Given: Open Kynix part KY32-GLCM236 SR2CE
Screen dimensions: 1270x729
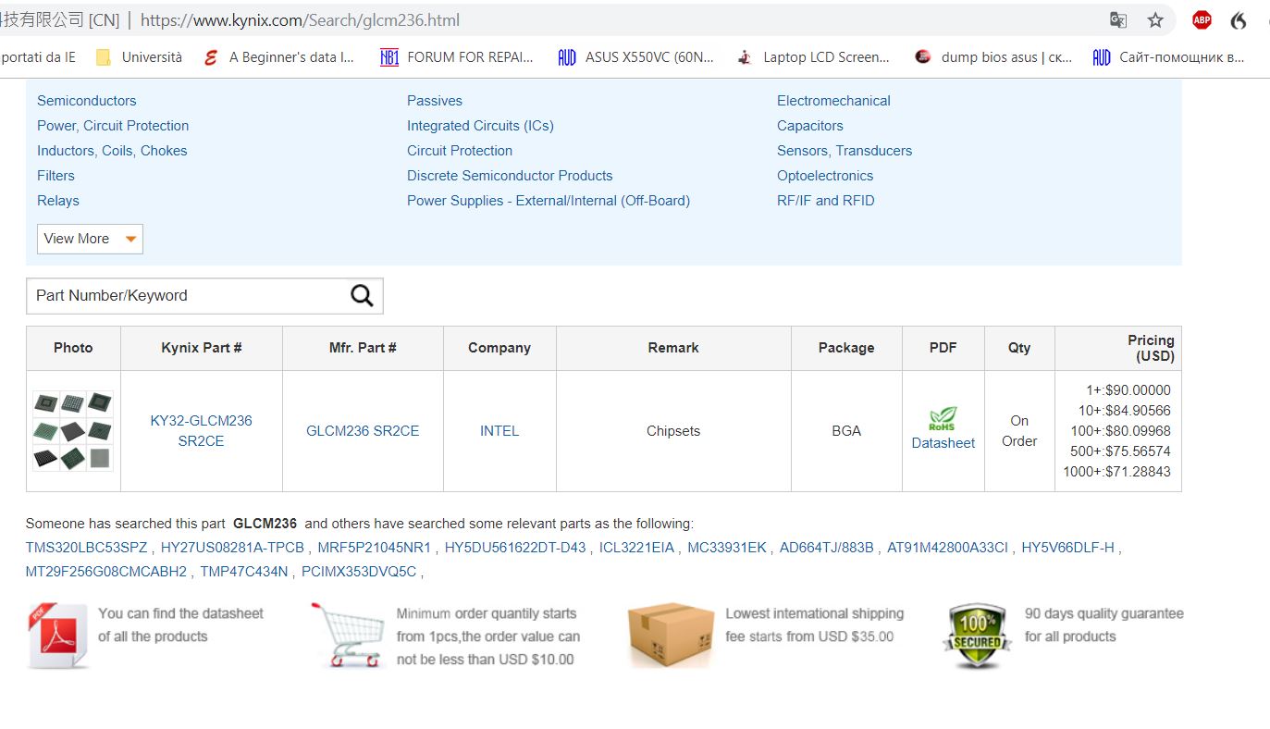Looking at the screenshot, I should click(201, 431).
